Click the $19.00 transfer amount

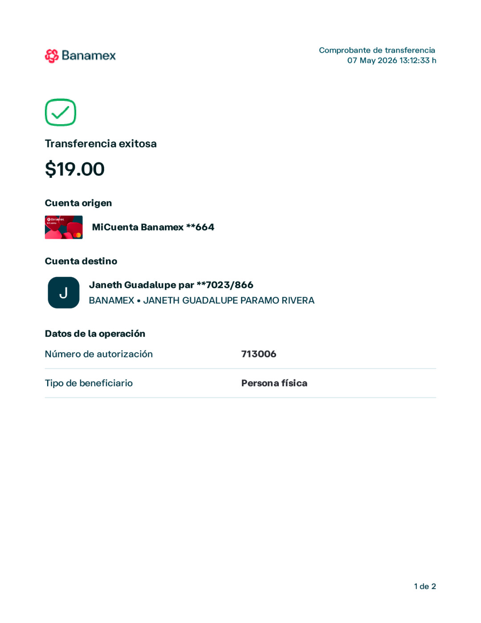[x=75, y=169]
